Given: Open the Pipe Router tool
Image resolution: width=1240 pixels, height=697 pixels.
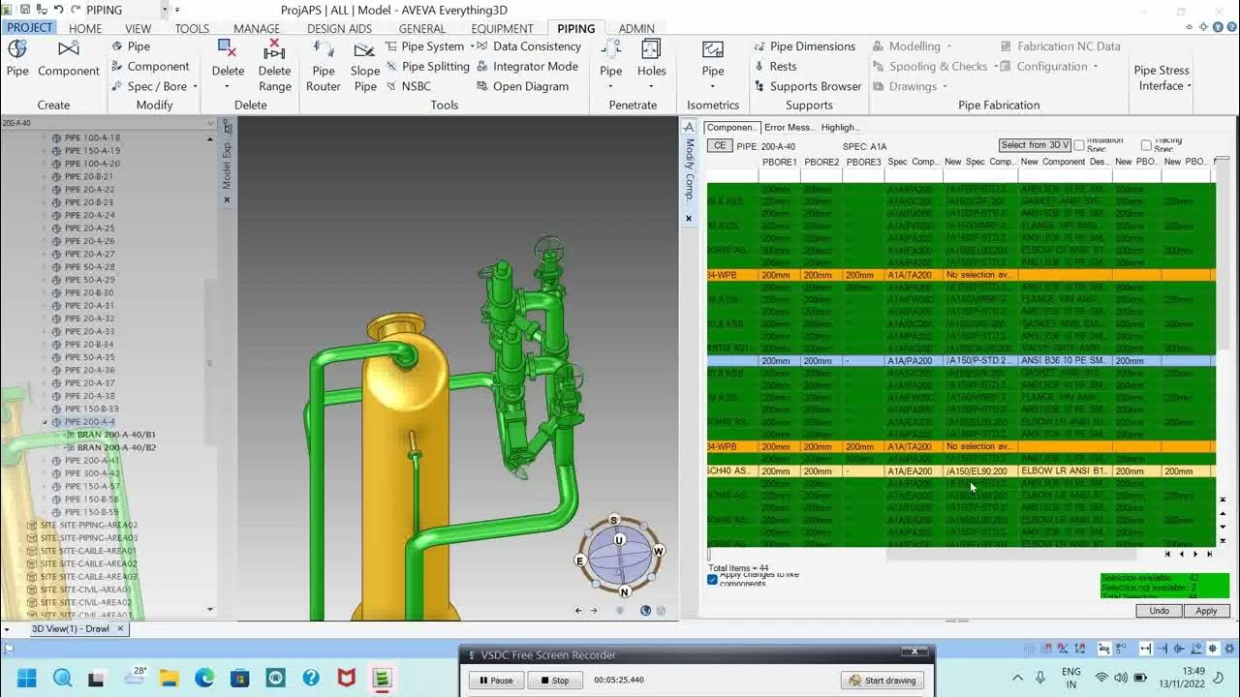Looking at the screenshot, I should (324, 67).
